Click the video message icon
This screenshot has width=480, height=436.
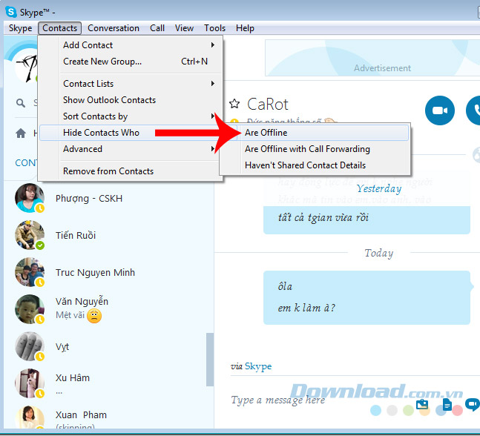pyautogui.click(x=473, y=404)
